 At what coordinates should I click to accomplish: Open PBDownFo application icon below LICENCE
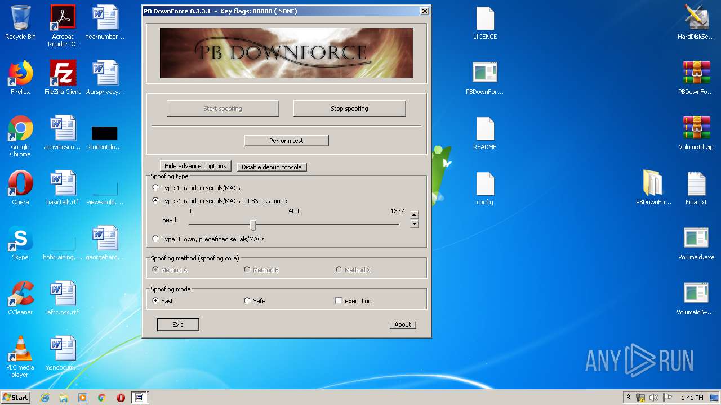tap(485, 78)
